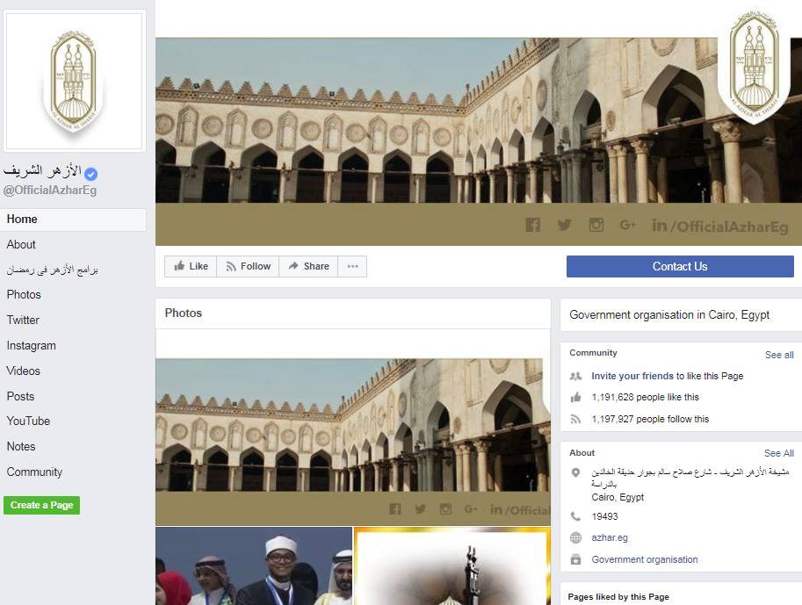
Task: Click the 'Cairo, Egypt' address text
Action: click(x=618, y=497)
